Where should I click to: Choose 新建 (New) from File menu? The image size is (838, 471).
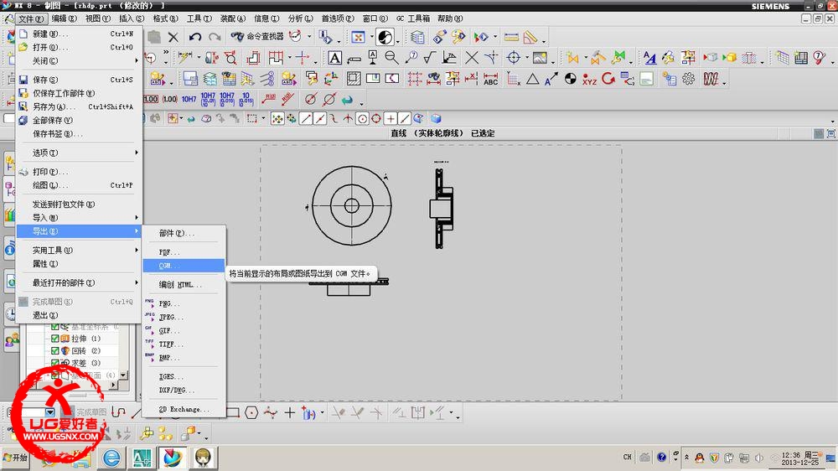click(x=80, y=34)
